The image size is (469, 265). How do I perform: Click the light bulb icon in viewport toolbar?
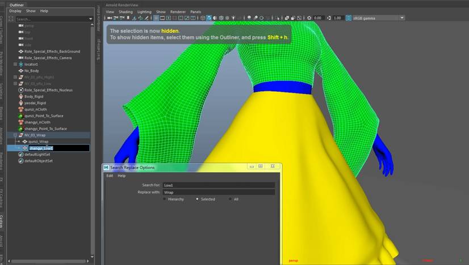tap(233, 18)
